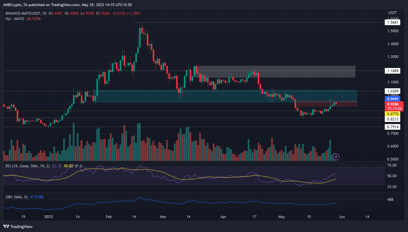The width and height of the screenshot is (408, 232).
Task: Click the TradingView text next to the logo
Action: [x=21, y=227]
